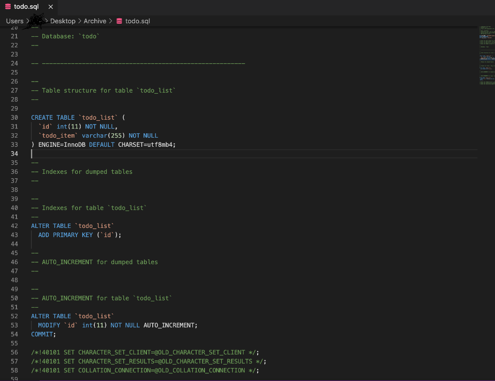Image resolution: width=495 pixels, height=381 pixels.
Task: Click the SQL file icon in tab
Action: point(8,7)
